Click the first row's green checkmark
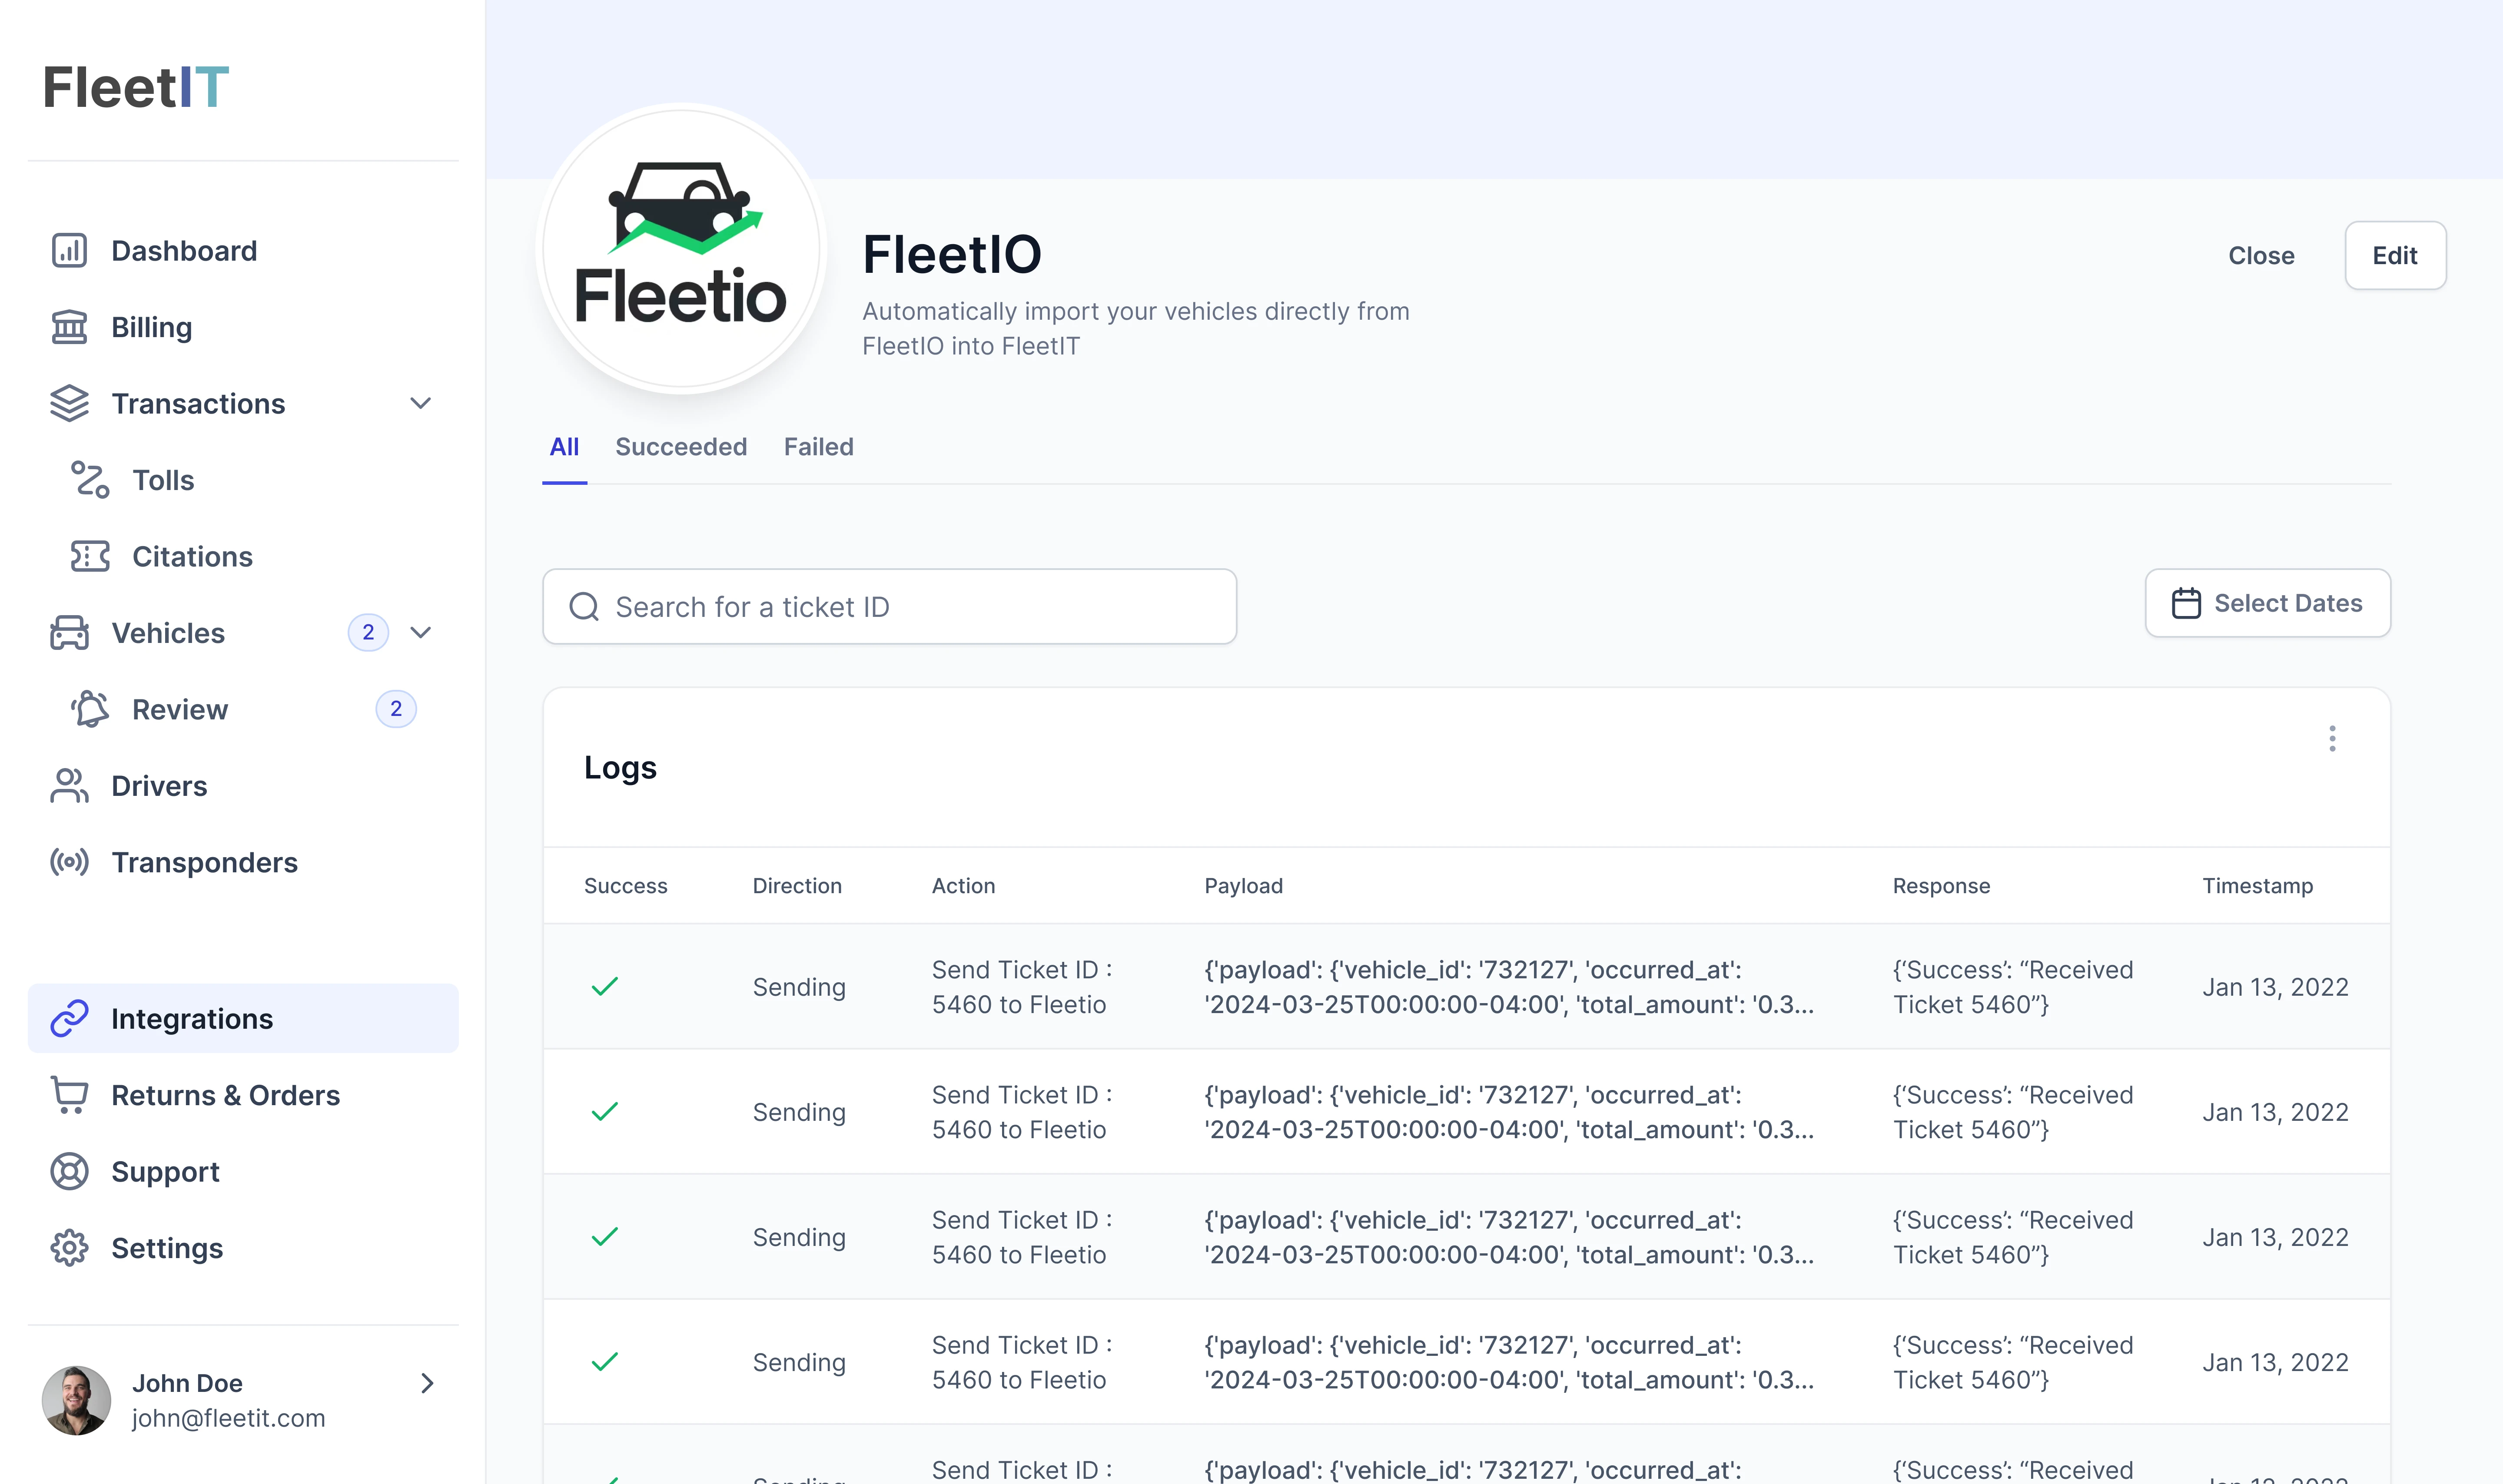This screenshot has width=2503, height=1484. pos(605,987)
